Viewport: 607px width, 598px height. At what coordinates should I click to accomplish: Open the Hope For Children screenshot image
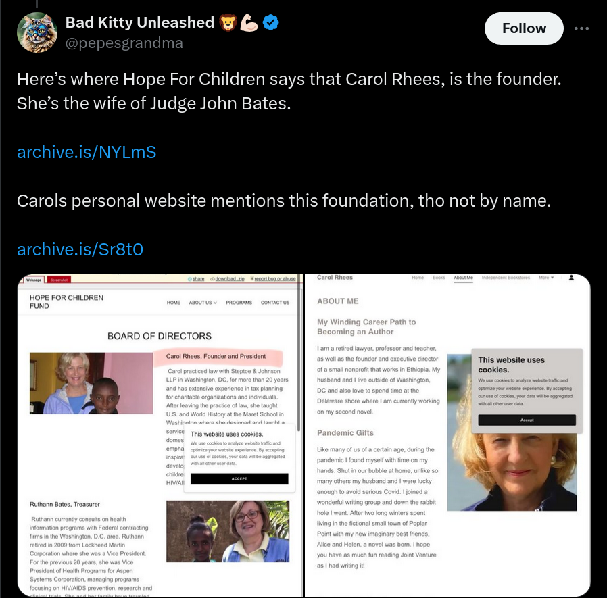pyautogui.click(x=160, y=435)
